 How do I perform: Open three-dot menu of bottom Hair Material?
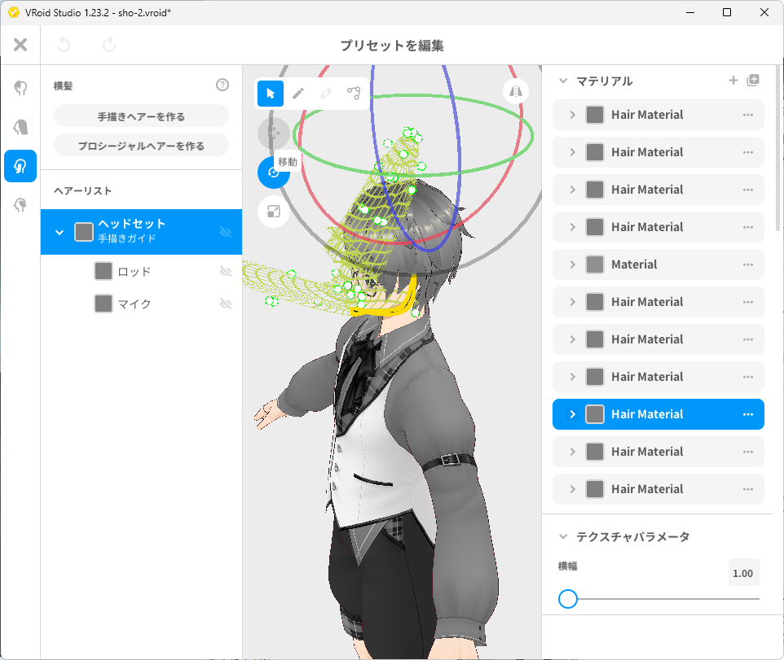coord(748,489)
